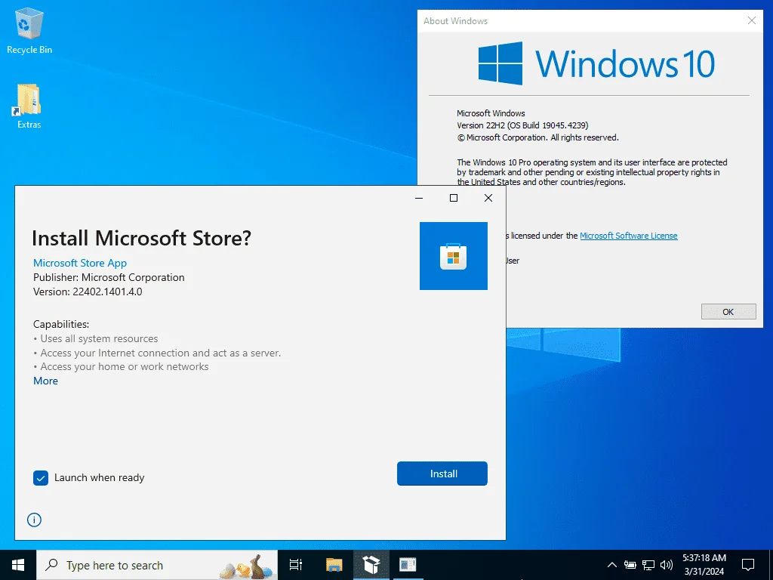The width and height of the screenshot is (773, 580).
Task: Click Version 22H2 OS Build text
Action: pyautogui.click(x=522, y=125)
